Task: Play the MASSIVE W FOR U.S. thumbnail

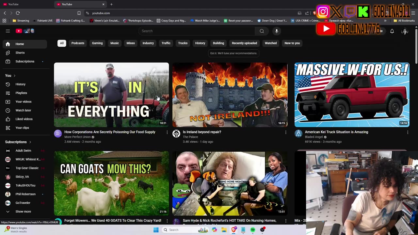Action: (352, 95)
